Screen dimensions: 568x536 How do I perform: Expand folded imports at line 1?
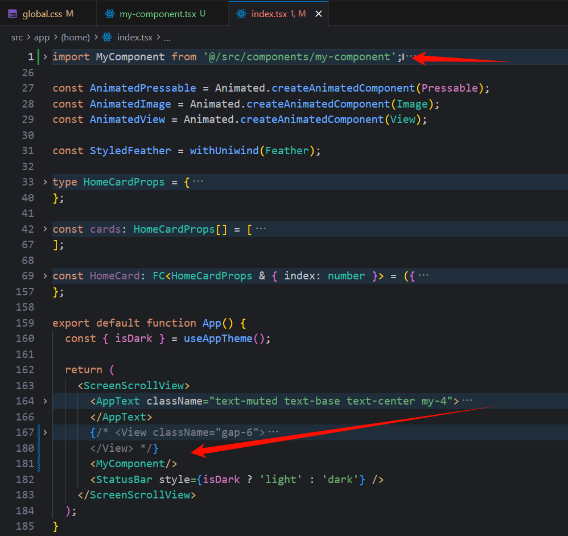pyautogui.click(x=45, y=56)
